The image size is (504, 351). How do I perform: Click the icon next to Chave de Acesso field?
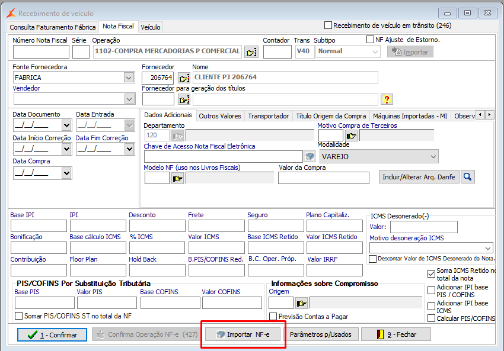tap(310, 156)
